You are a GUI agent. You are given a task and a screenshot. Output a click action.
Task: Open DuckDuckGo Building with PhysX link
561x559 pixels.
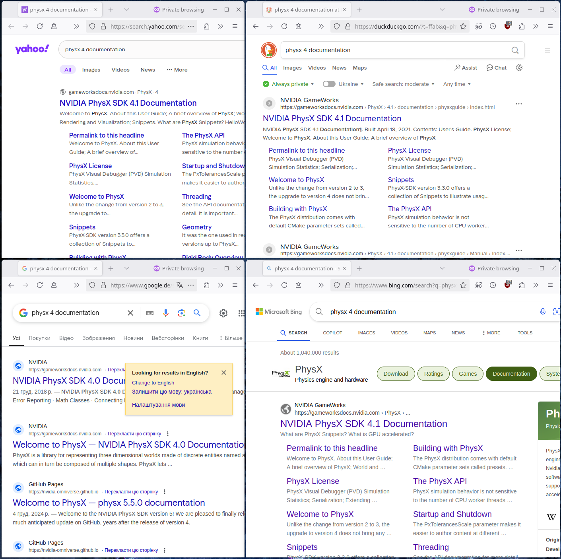(x=298, y=209)
